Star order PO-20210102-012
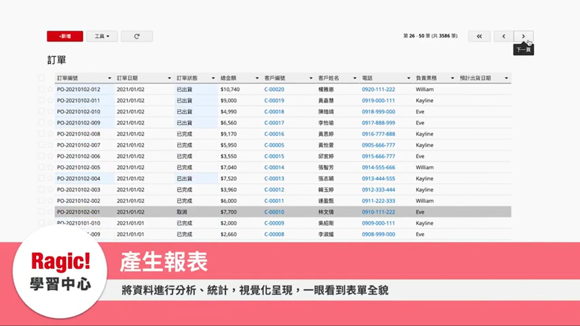This screenshot has height=326, width=580. click(50, 89)
